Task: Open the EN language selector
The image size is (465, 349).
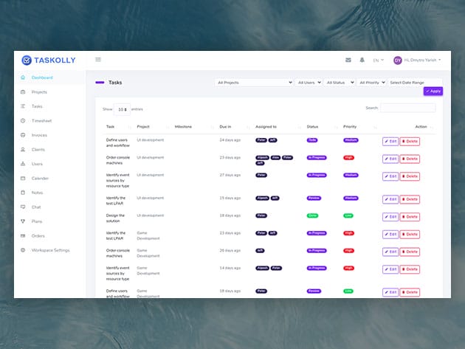Action: pos(378,60)
